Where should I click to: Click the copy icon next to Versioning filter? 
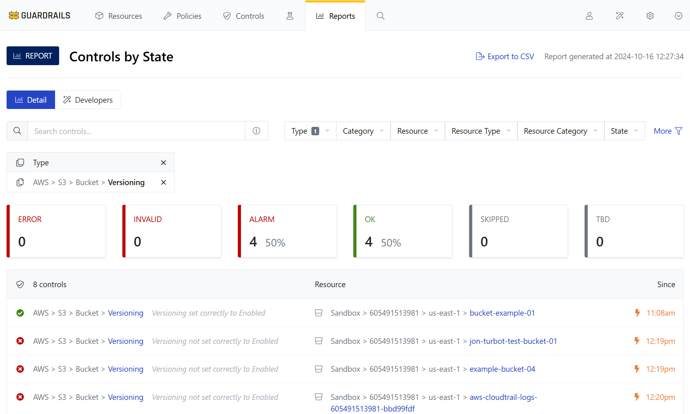pos(20,182)
